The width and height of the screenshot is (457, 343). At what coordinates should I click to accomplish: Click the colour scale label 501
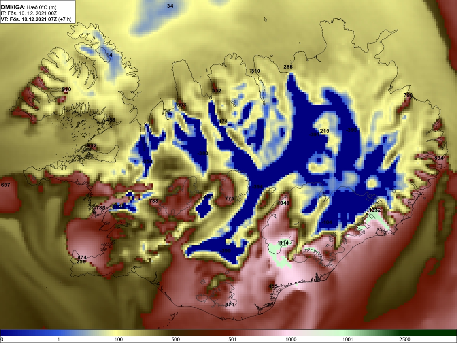pos(233,339)
